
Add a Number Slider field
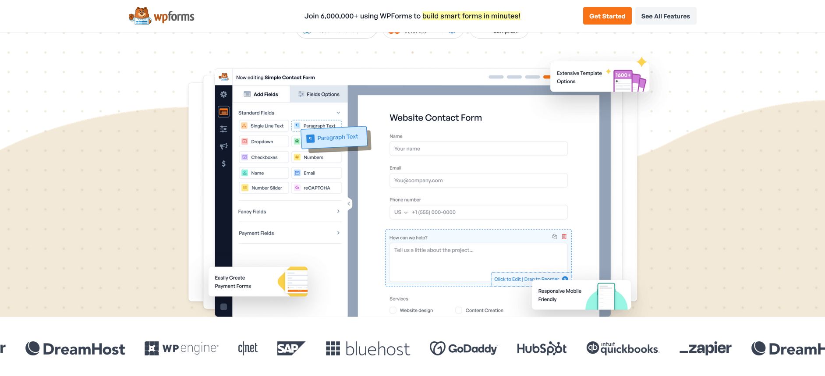point(264,188)
